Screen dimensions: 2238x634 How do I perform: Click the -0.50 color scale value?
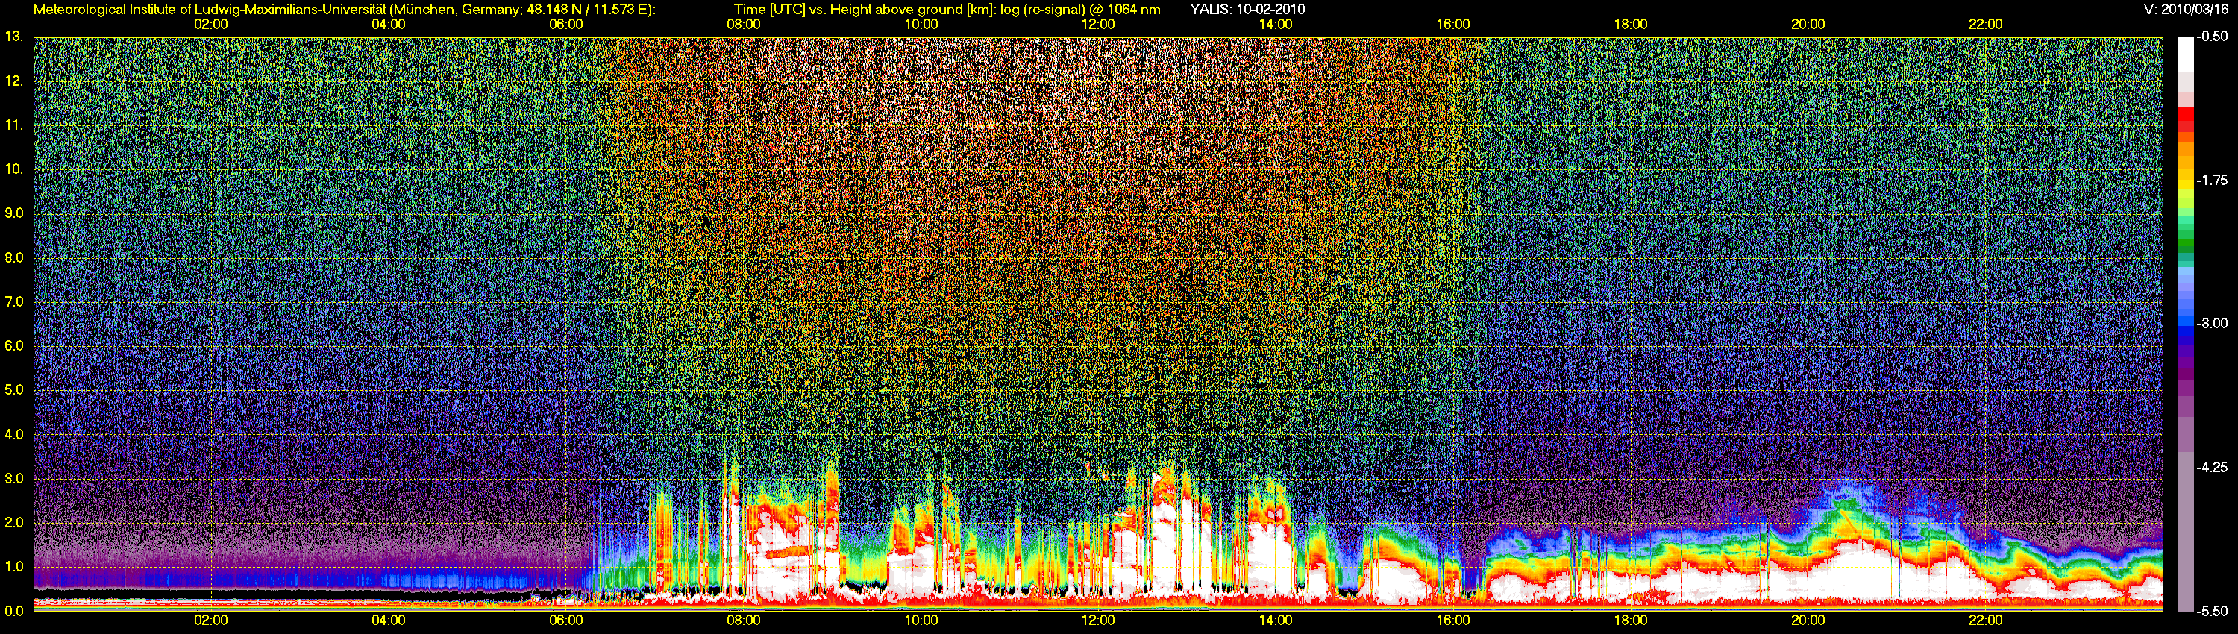click(x=2213, y=37)
